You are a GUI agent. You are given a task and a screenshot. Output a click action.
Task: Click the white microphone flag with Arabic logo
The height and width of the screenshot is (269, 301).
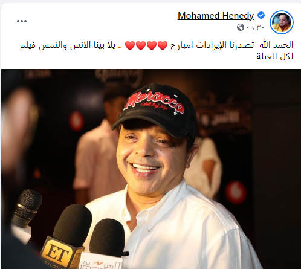(x=102, y=261)
